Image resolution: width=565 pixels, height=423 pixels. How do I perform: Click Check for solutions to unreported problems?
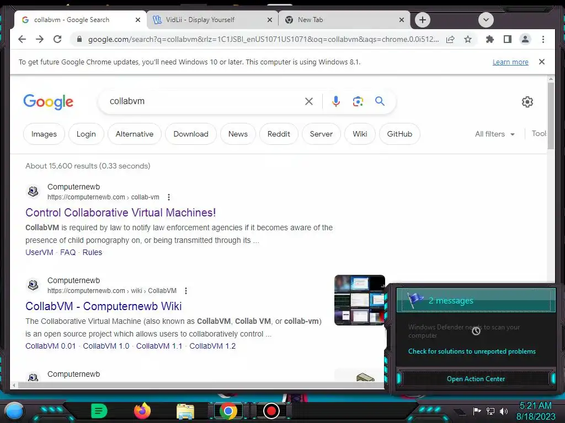tap(472, 351)
